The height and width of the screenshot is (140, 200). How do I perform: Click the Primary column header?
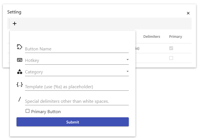pos(175,36)
